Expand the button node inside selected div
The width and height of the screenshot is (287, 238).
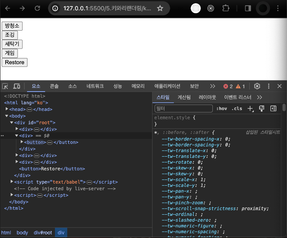click(22, 142)
